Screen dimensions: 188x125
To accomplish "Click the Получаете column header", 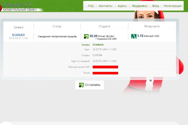I will pos(152,27).
